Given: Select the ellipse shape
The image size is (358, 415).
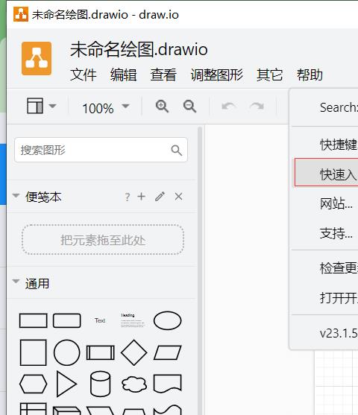Looking at the screenshot, I should click(168, 320).
